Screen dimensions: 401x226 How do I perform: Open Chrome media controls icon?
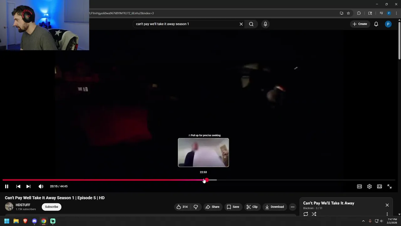381,13
